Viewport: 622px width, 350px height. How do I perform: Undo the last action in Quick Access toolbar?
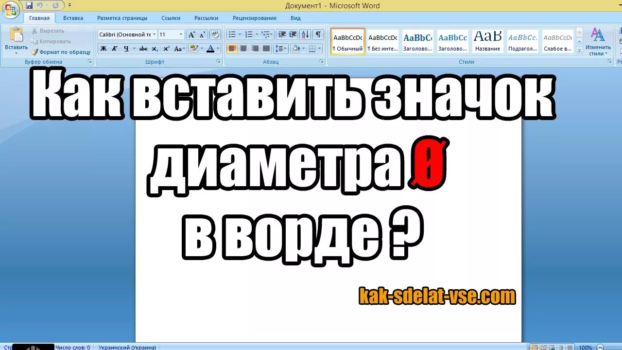[40, 5]
